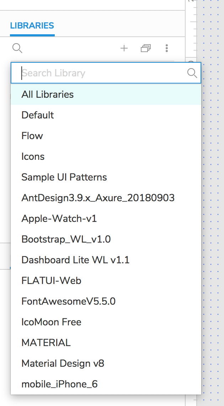Select mobile_iPhone_6 library
Image resolution: width=224 pixels, height=406 pixels.
pos(106,384)
